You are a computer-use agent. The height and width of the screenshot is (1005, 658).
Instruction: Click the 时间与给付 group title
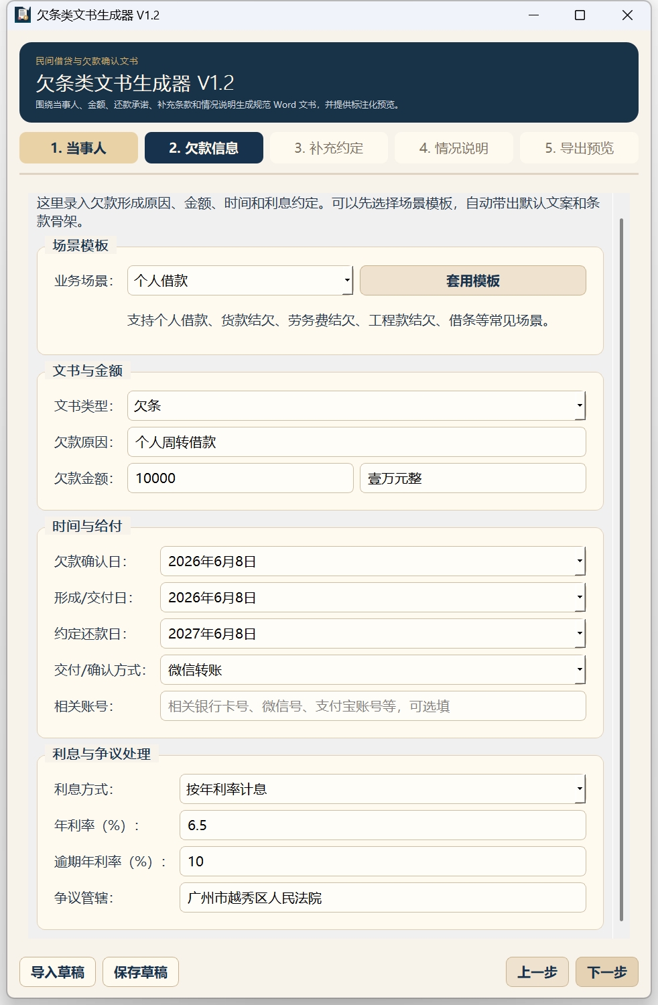click(x=88, y=527)
